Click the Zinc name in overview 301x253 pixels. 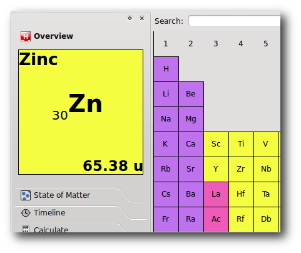pyautogui.click(x=38, y=59)
